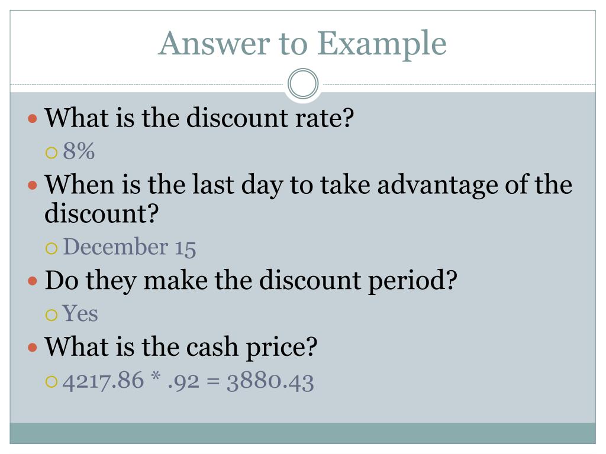Click the yellow ring bullet before 8%

pos(51,153)
